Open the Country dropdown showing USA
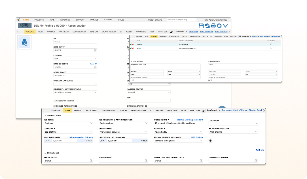The height and width of the screenshot is (179, 307). [x=75, y=59]
